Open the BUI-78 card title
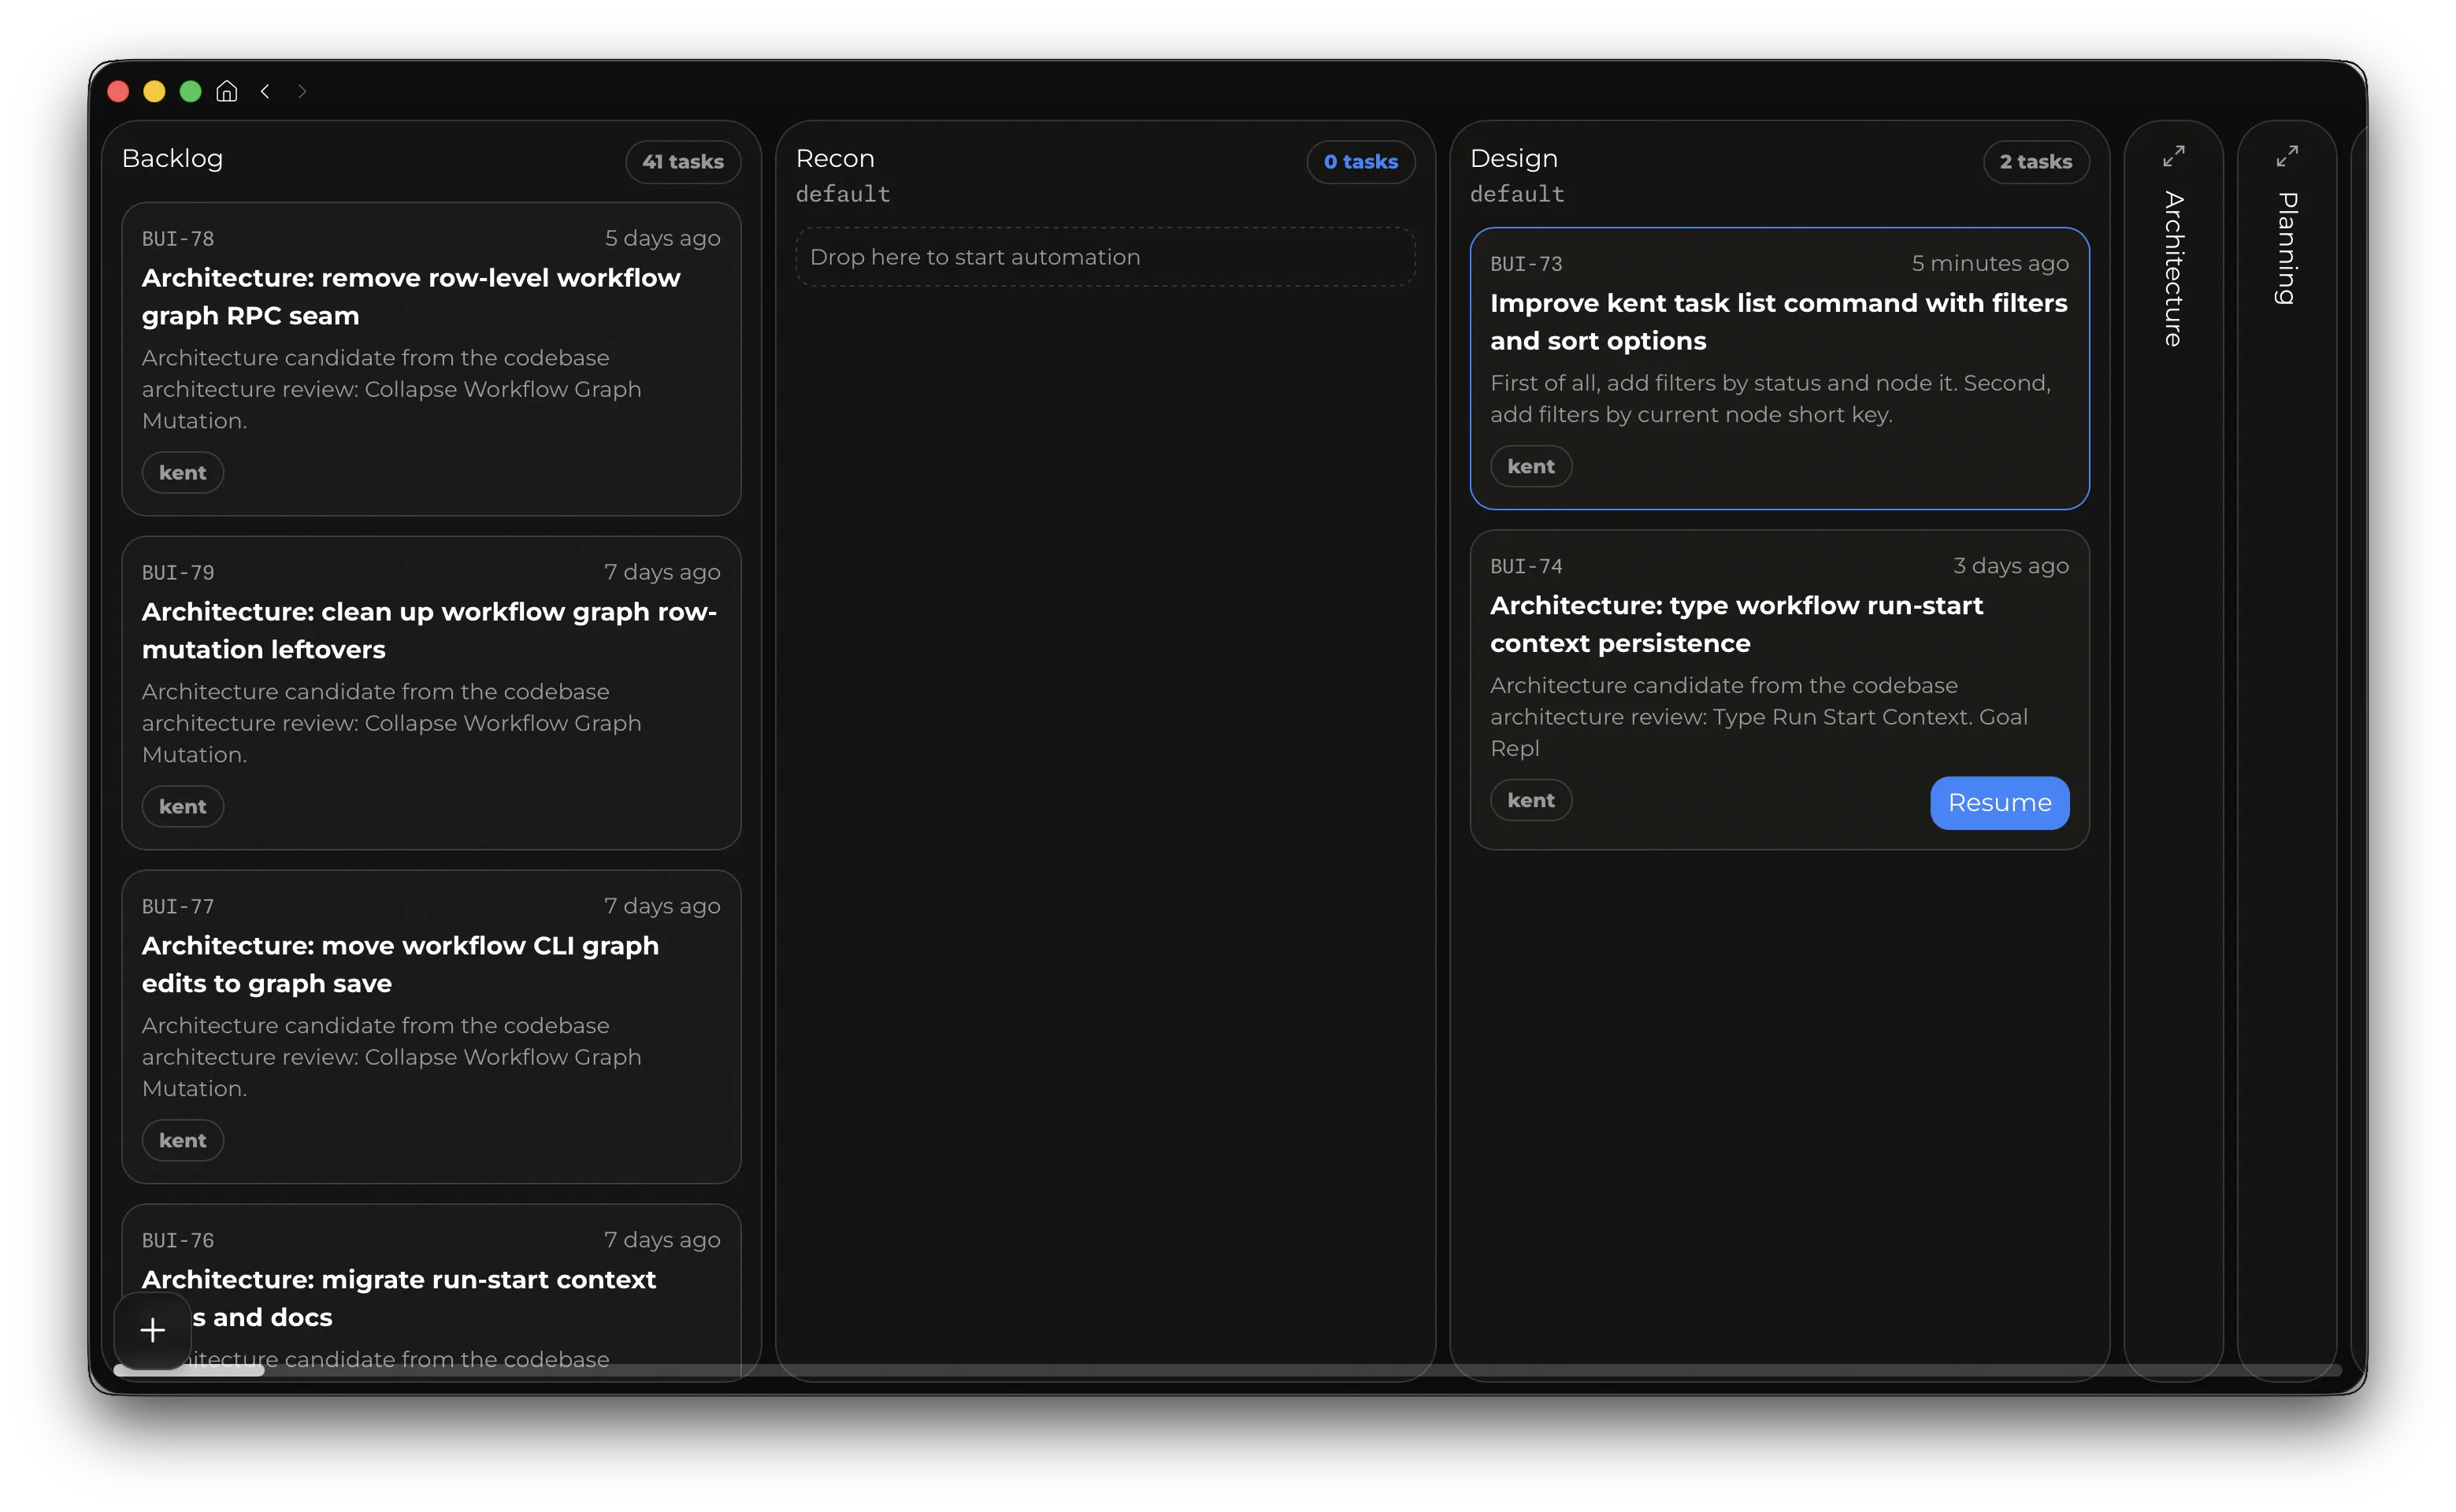2456x1512 pixels. [411, 297]
